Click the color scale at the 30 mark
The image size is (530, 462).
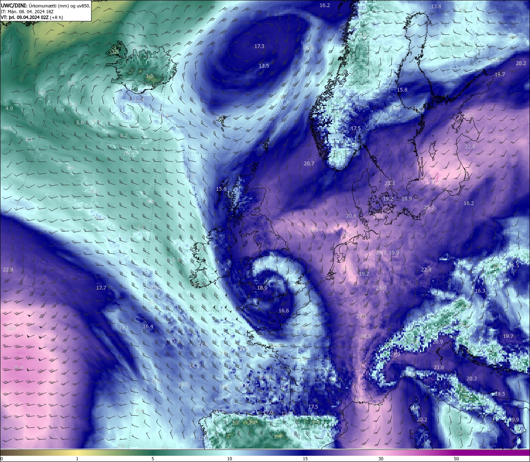381,452
